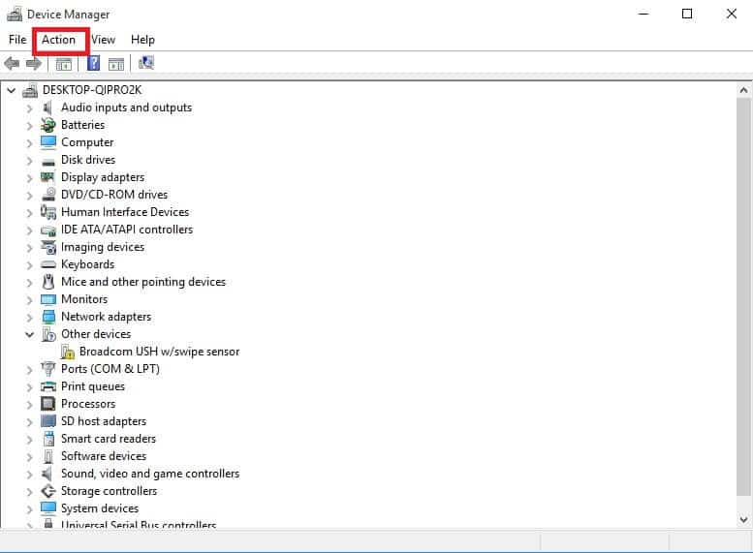This screenshot has width=753, height=553.
Task: Open the File menu
Action: [x=17, y=40]
